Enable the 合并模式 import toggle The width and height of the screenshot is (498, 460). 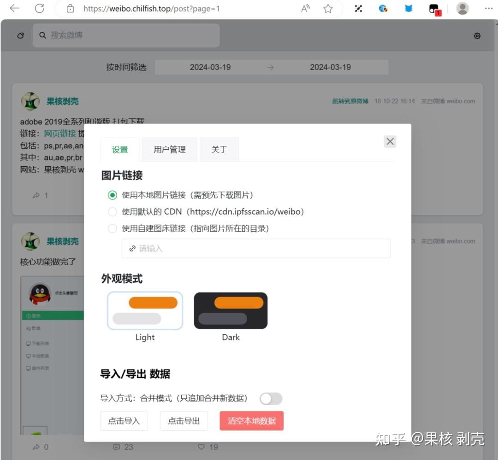pos(271,398)
